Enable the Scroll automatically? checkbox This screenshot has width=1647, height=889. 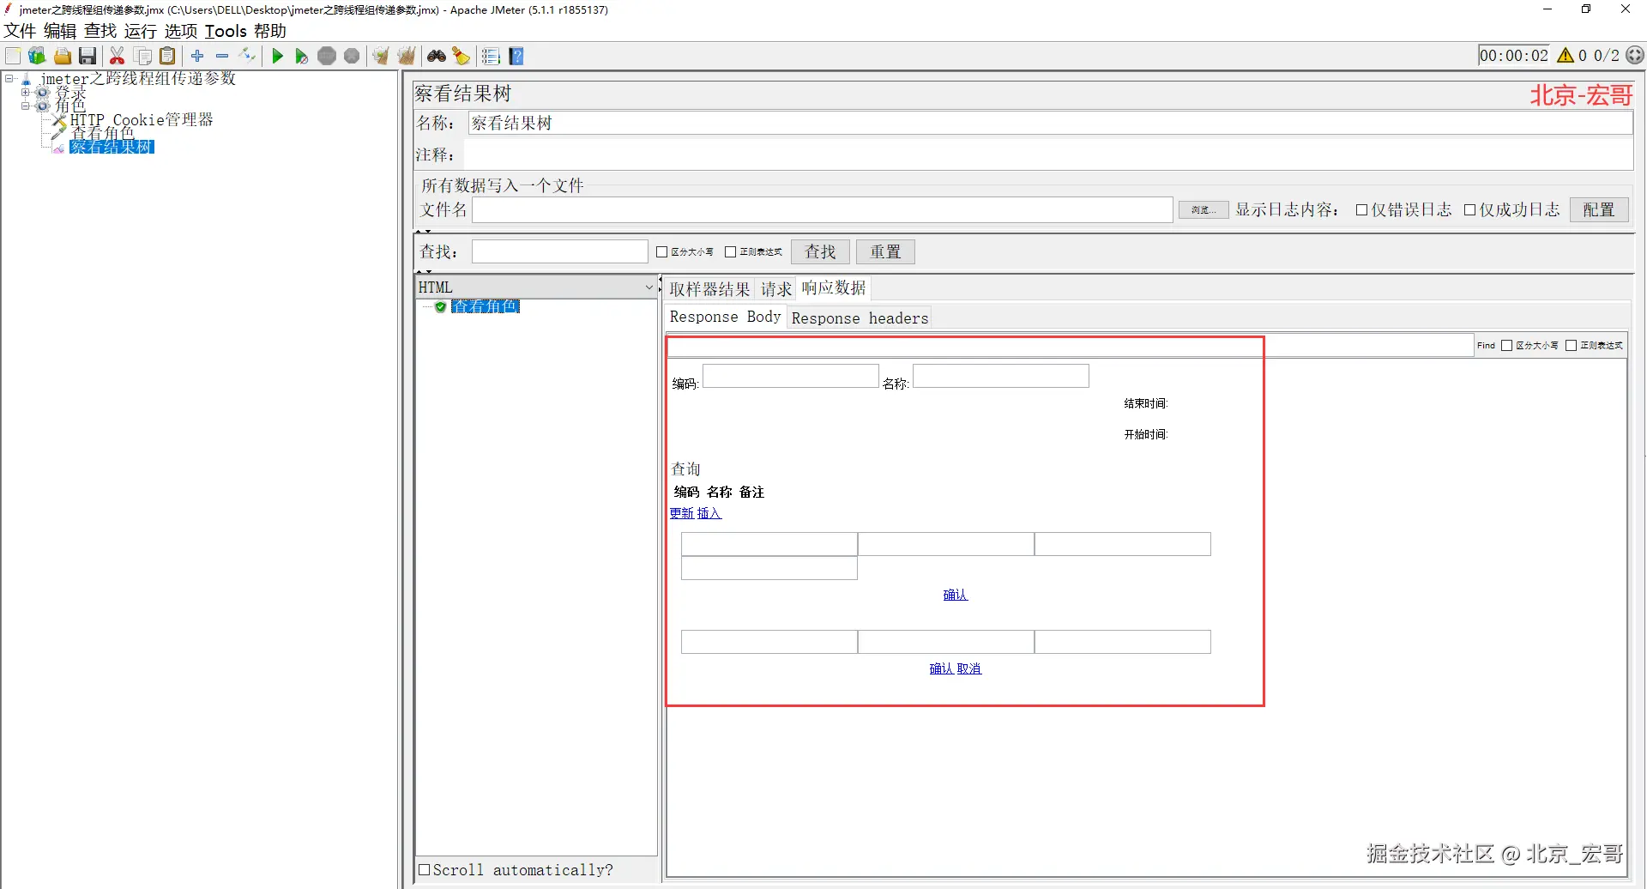(x=424, y=870)
